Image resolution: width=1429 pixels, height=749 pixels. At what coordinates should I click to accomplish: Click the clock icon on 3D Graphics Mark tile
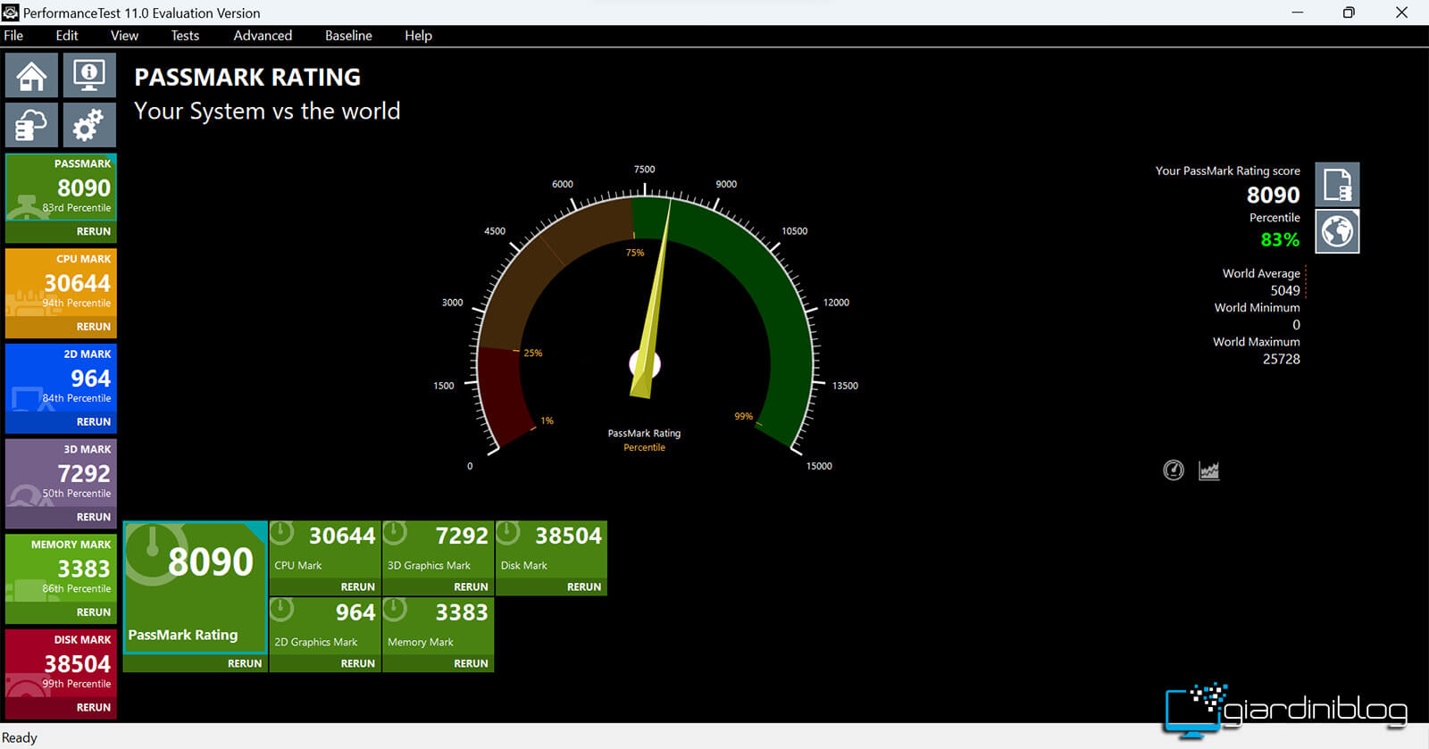395,533
